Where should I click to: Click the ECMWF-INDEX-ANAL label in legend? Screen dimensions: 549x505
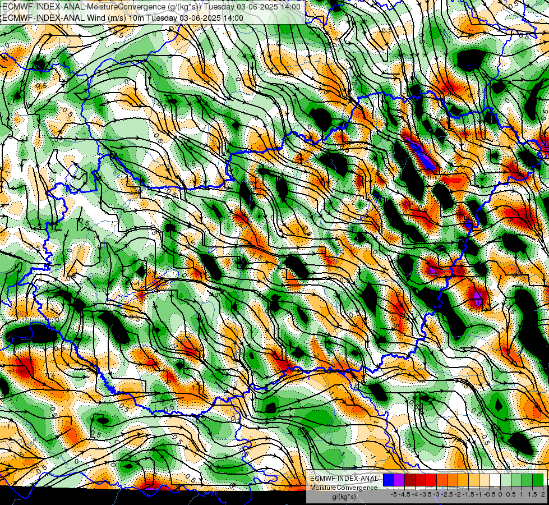pos(344,479)
